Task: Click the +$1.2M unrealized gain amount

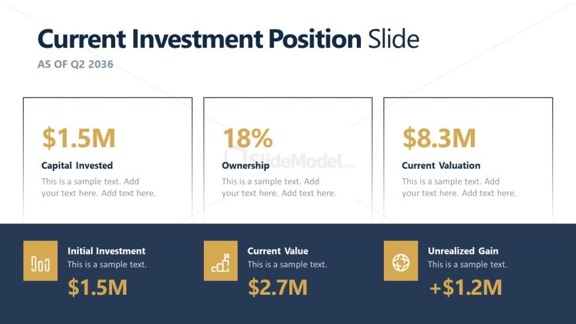Action: tap(465, 287)
